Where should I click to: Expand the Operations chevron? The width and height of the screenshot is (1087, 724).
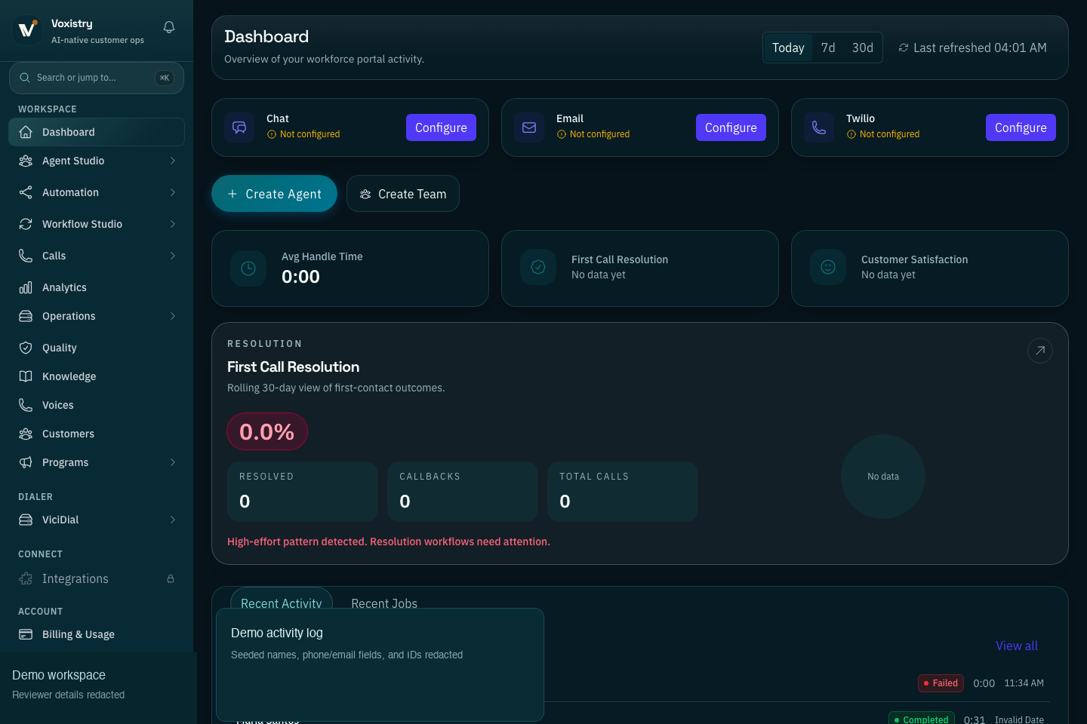[173, 316]
